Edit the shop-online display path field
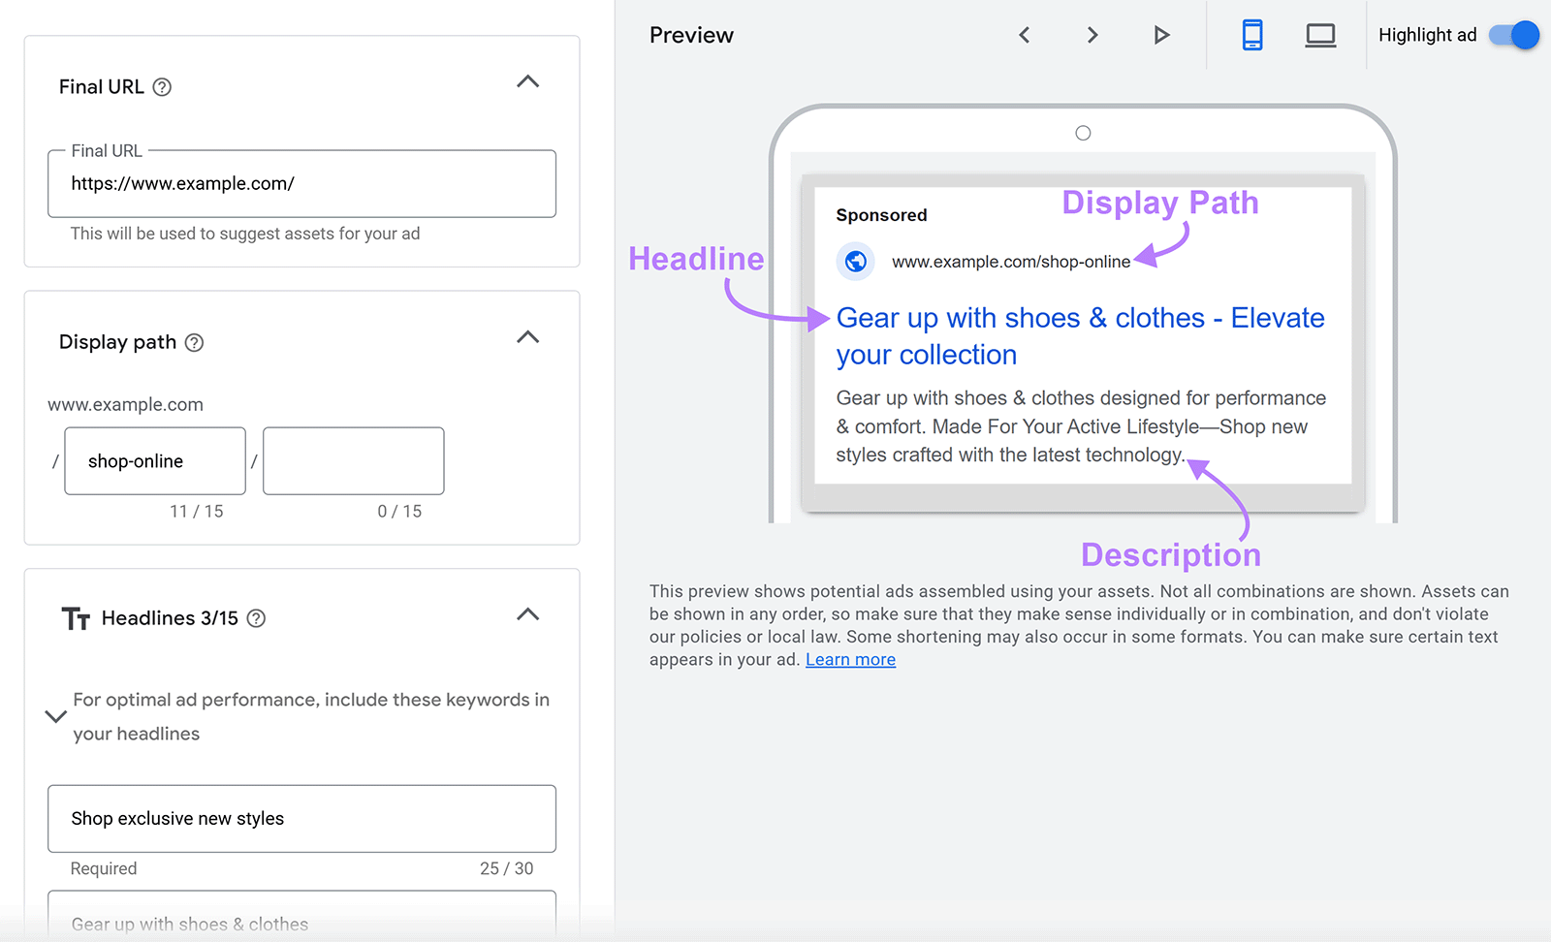Image resolution: width=1551 pixels, height=942 pixels. [154, 461]
